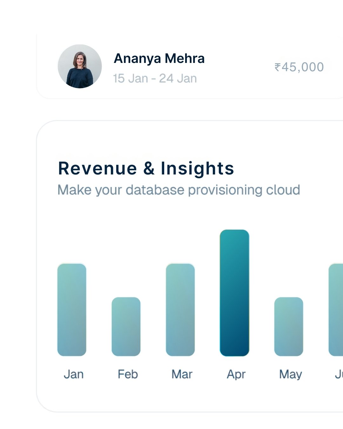Click the Jan axis label

74,374
